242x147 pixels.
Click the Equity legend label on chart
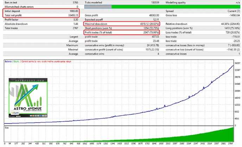(x=17, y=62)
